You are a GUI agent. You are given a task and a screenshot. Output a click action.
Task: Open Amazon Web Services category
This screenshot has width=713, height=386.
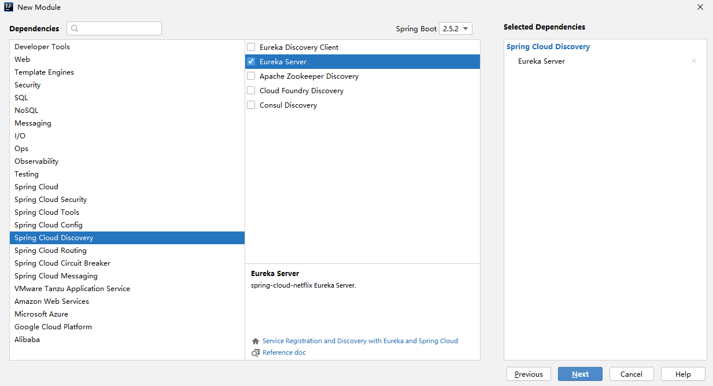point(127,302)
